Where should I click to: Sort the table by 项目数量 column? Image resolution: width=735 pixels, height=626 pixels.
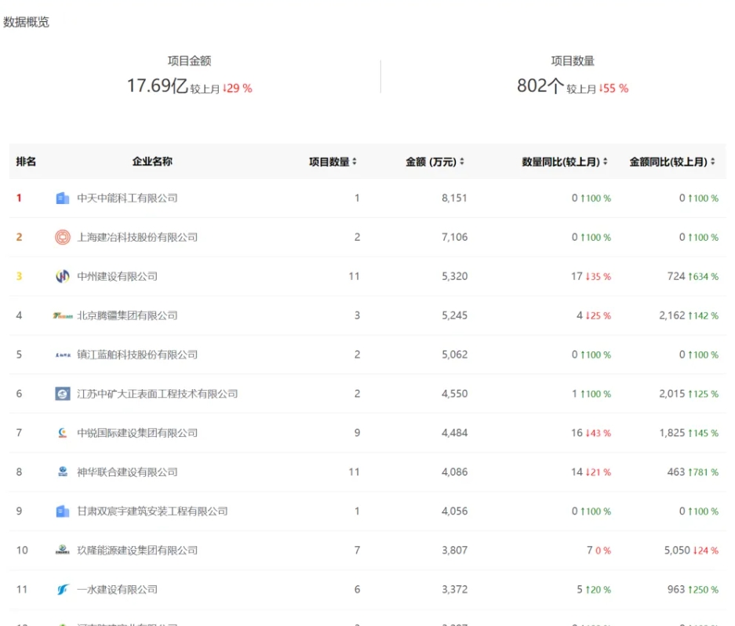pos(333,162)
